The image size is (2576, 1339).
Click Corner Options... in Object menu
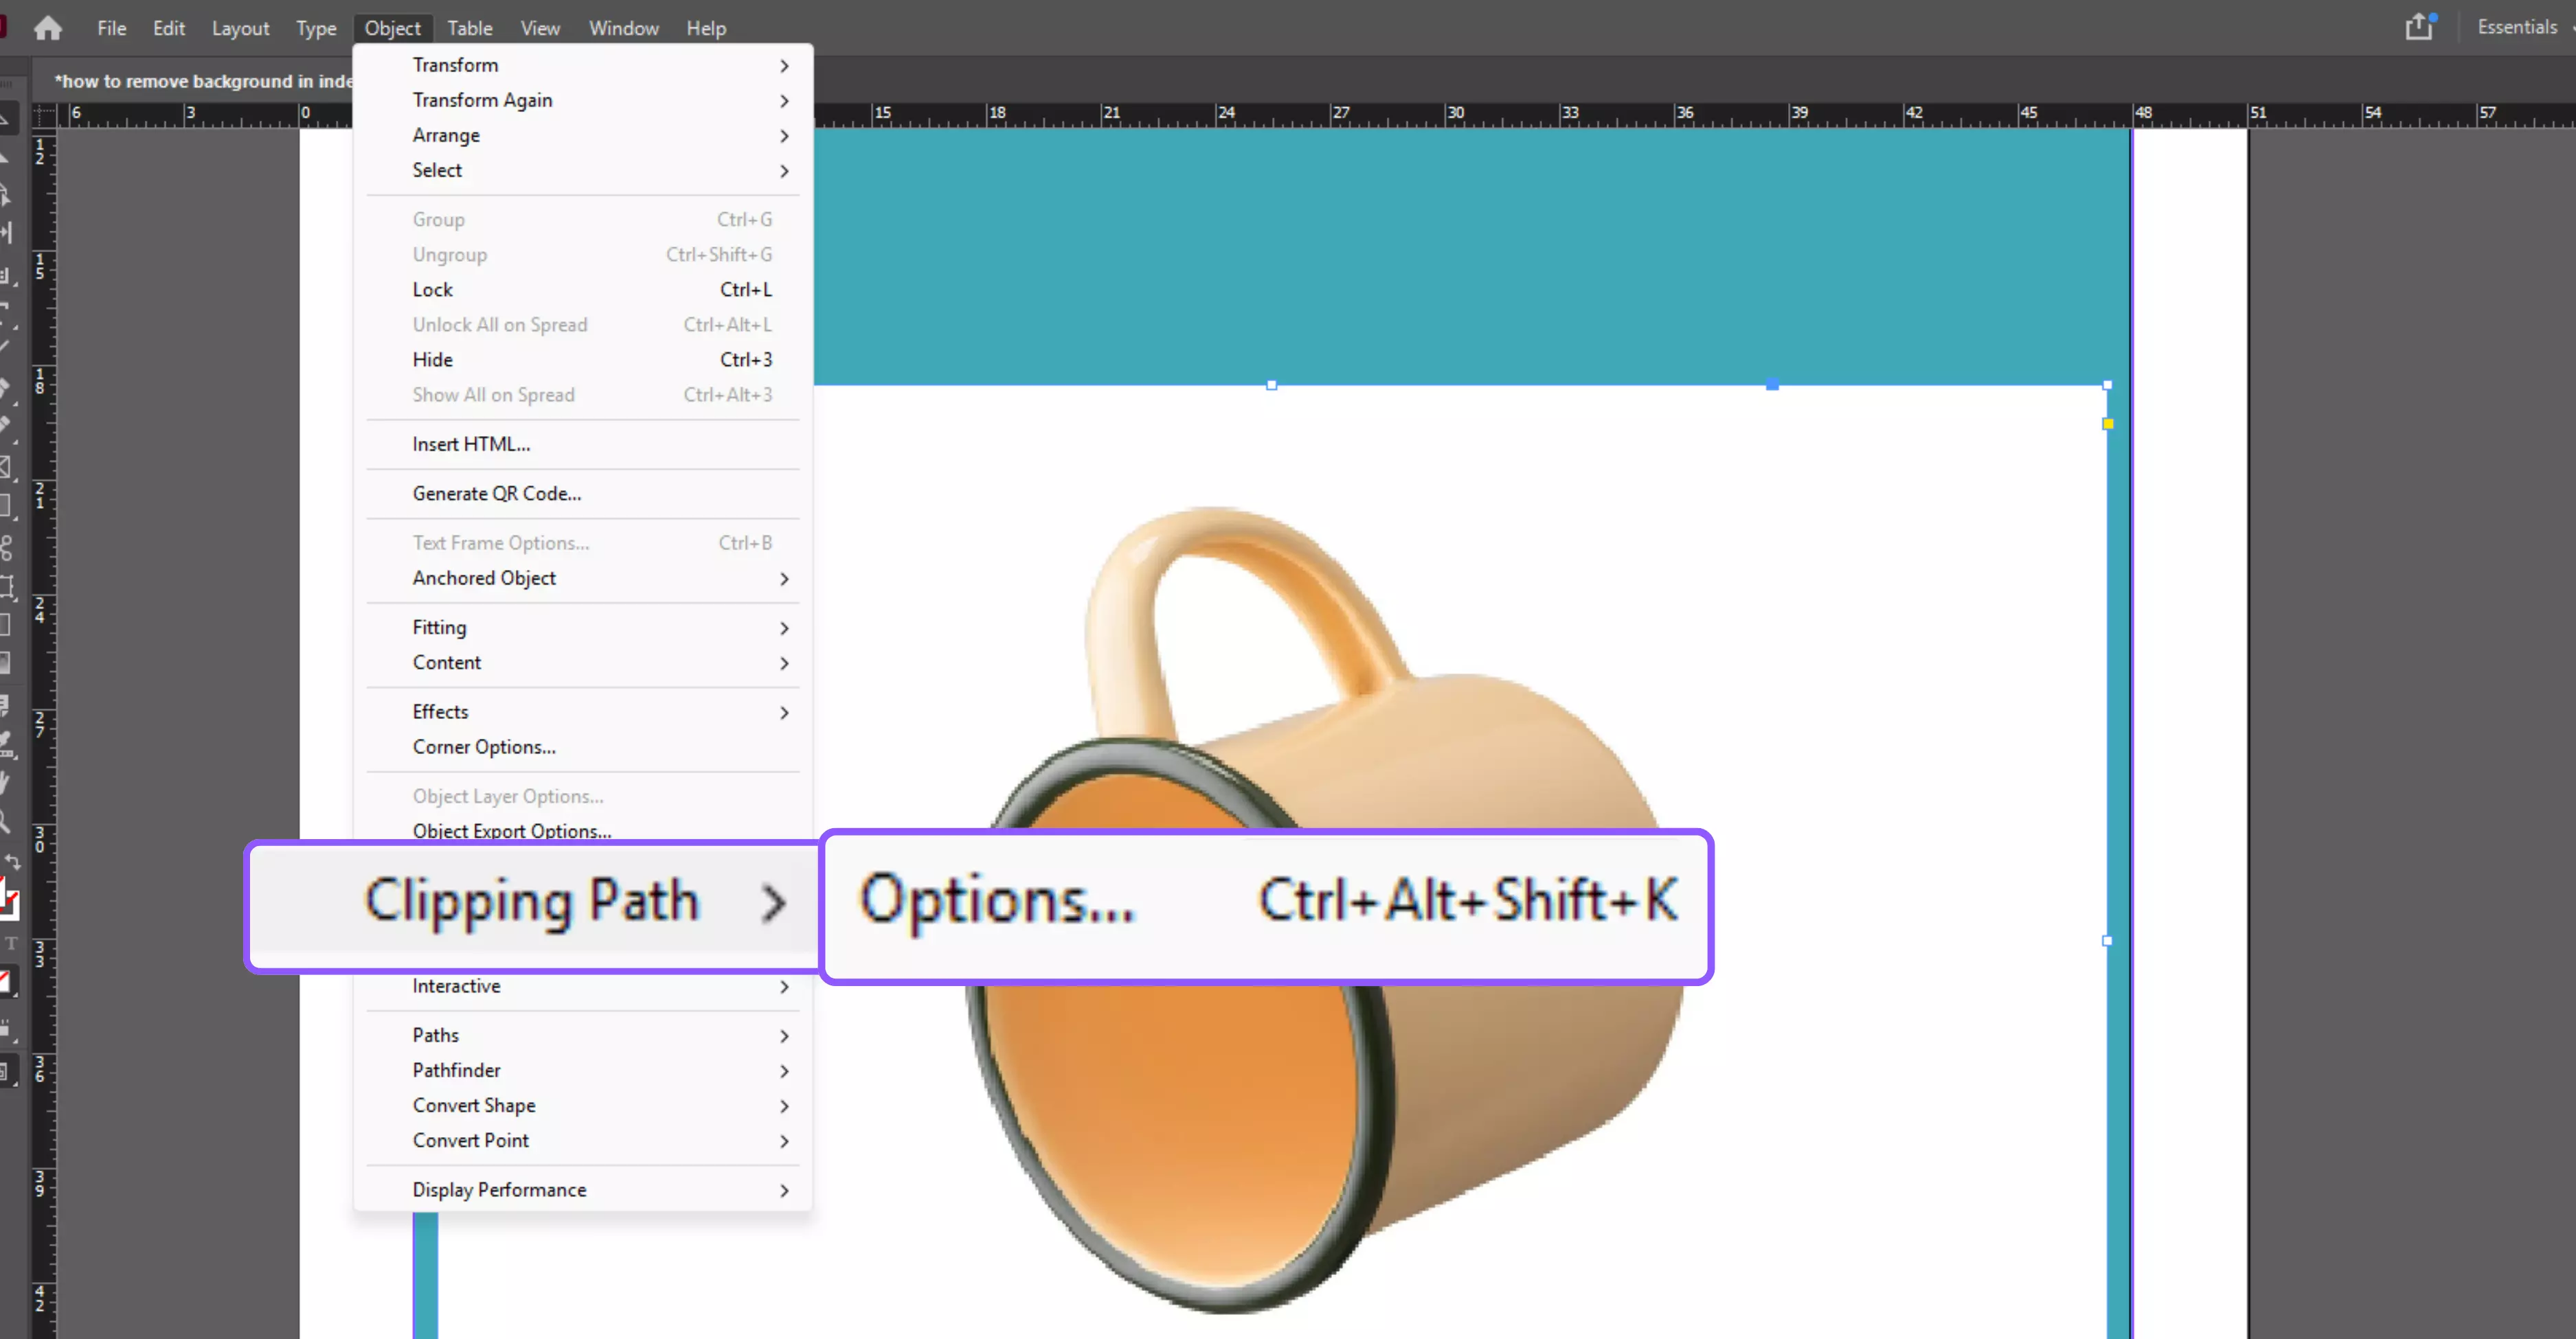pos(484,746)
